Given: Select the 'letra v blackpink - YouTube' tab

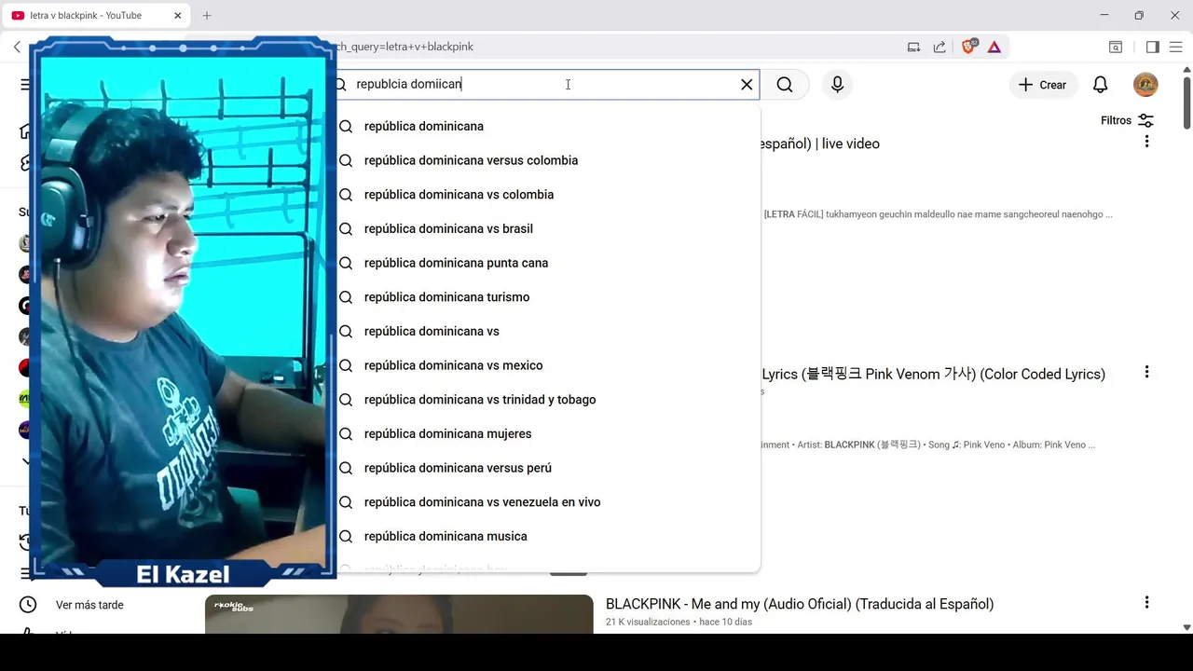Looking at the screenshot, I should pyautogui.click(x=96, y=15).
